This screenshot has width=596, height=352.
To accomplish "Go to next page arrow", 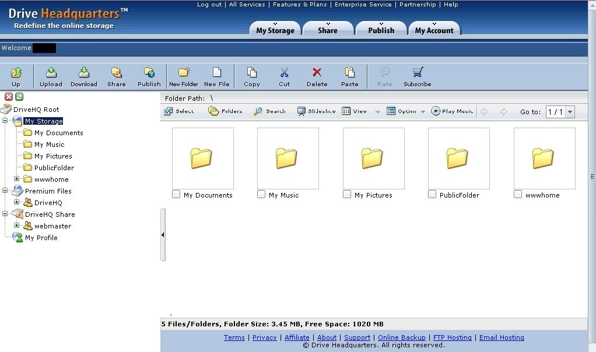I will [x=504, y=112].
